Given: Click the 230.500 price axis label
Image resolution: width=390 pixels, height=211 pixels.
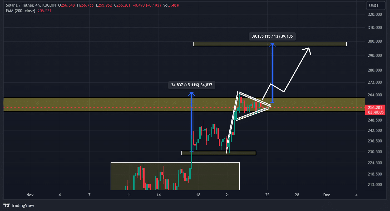Looking at the screenshot, I should pyautogui.click(x=375, y=152).
